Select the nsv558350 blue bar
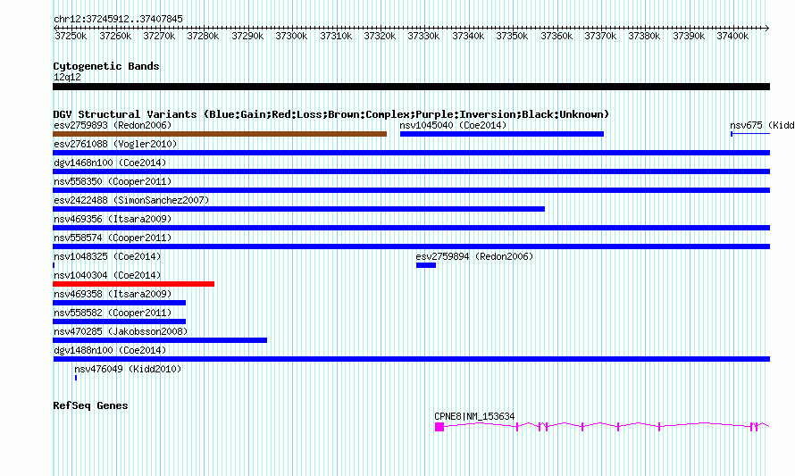 411,190
